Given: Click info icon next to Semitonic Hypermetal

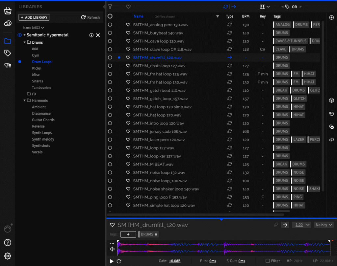Looking at the screenshot, I should click(91, 35).
